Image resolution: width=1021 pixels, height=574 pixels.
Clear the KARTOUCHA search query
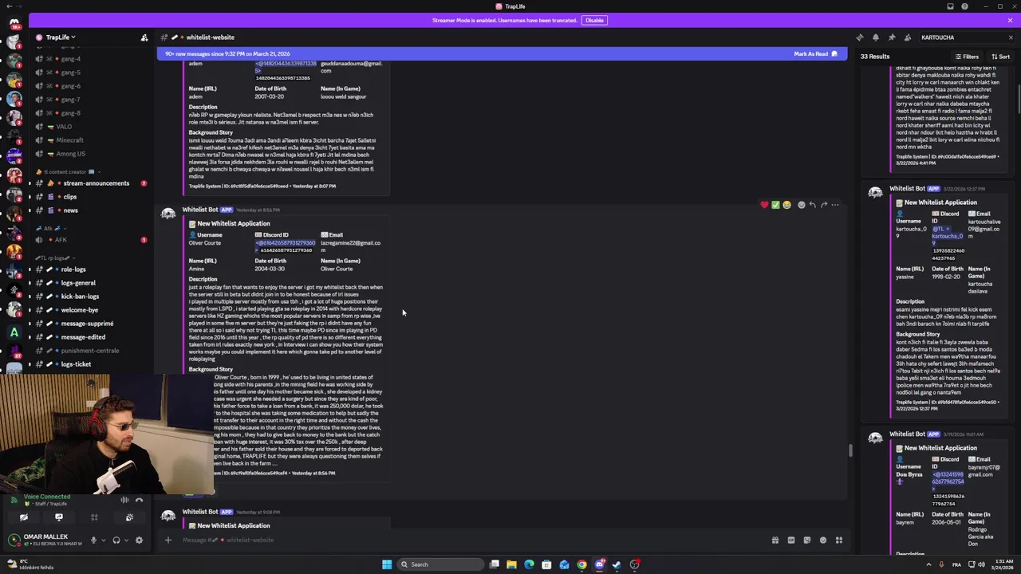[1010, 37]
